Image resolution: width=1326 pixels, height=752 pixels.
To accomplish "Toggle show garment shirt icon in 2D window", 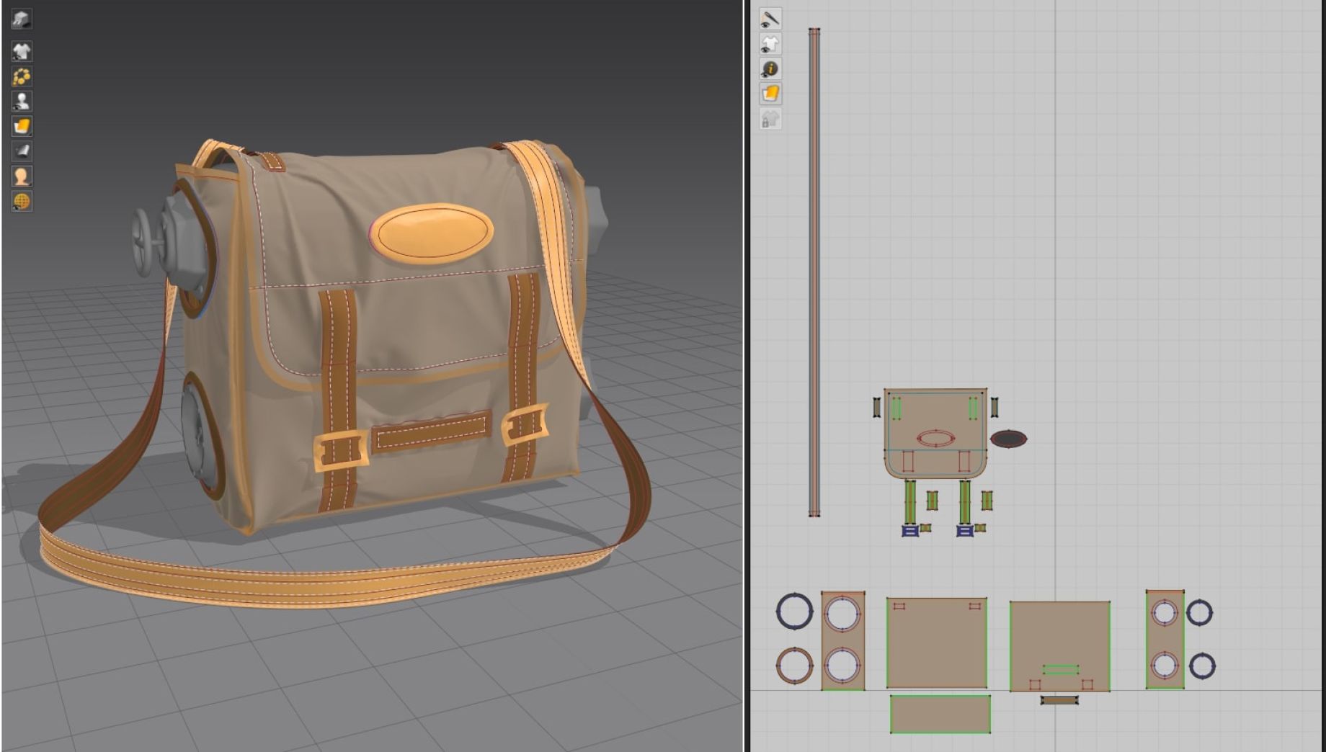I will (x=770, y=44).
